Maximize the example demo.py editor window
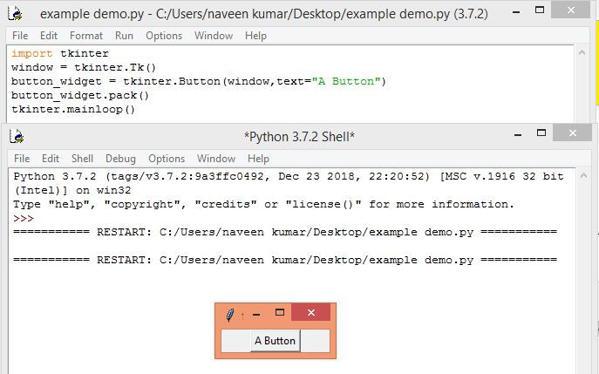The width and height of the screenshot is (599, 374). coord(540,10)
